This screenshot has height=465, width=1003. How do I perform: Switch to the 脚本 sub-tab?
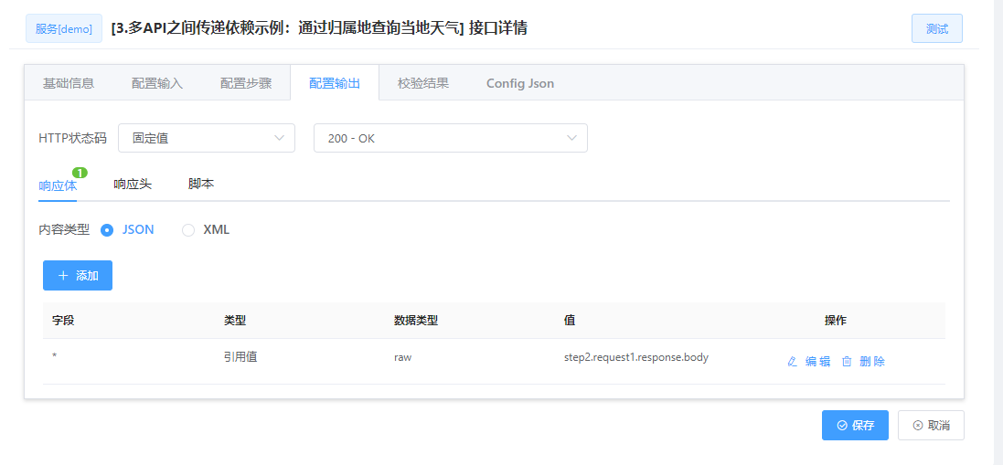pos(201,184)
